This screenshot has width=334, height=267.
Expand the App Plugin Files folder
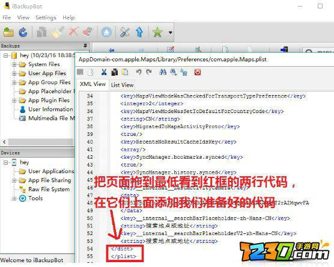(x=14, y=100)
